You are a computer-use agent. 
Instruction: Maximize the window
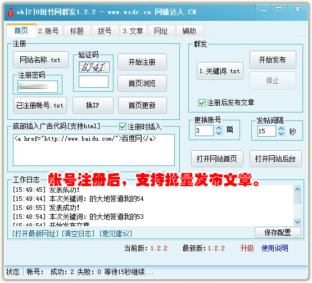coord(279,10)
